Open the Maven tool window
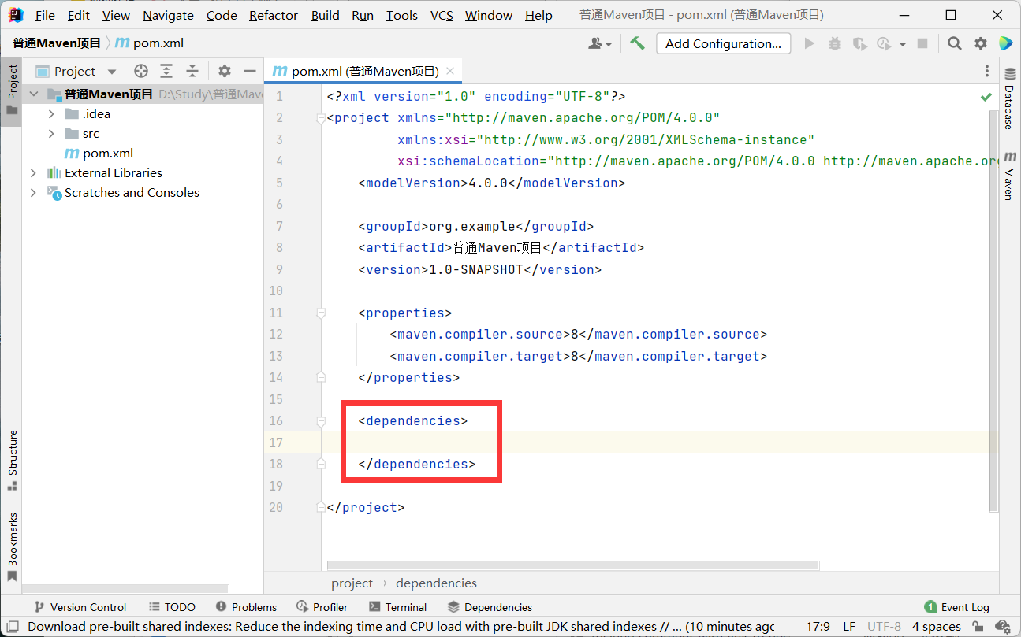 (x=1009, y=176)
